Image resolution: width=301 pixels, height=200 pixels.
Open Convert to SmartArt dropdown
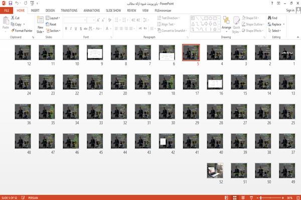(x=173, y=31)
